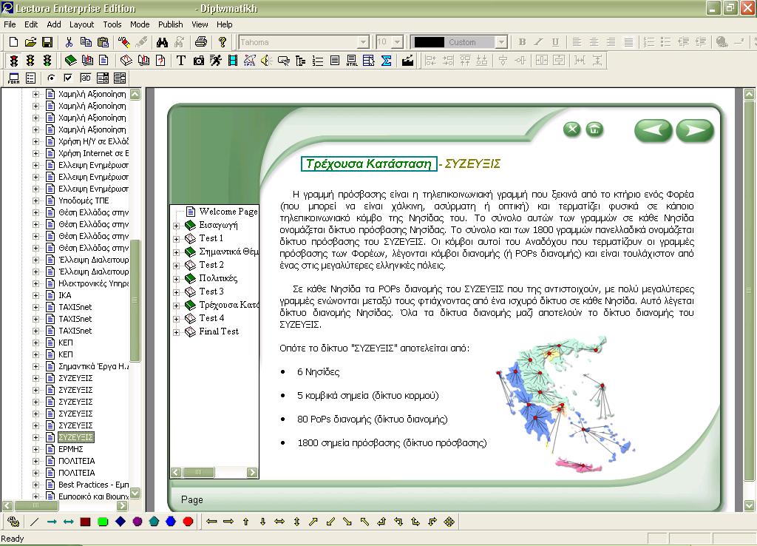The image size is (757, 546).
Task: Open the View menu
Action: tap(200, 24)
